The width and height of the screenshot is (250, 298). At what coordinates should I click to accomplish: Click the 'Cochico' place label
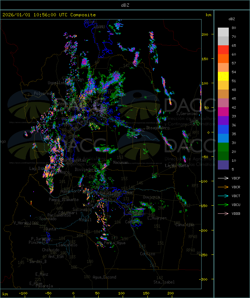147,254
